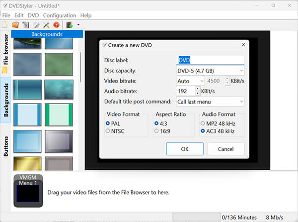
Task: Open the Configuration menu
Action: pos(60,15)
